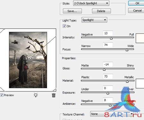
Task: Select the spotlight center handle in preview
Action: pyautogui.click(x=30, y=59)
